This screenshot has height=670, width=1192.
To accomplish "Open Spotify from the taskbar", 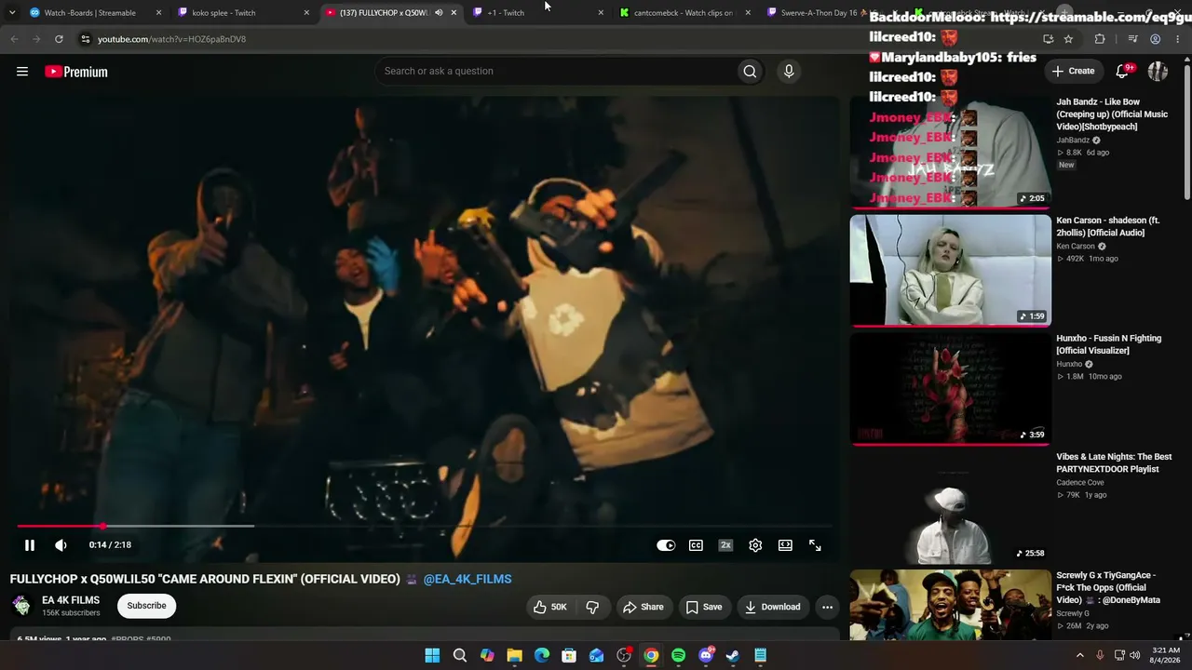I will 678,655.
